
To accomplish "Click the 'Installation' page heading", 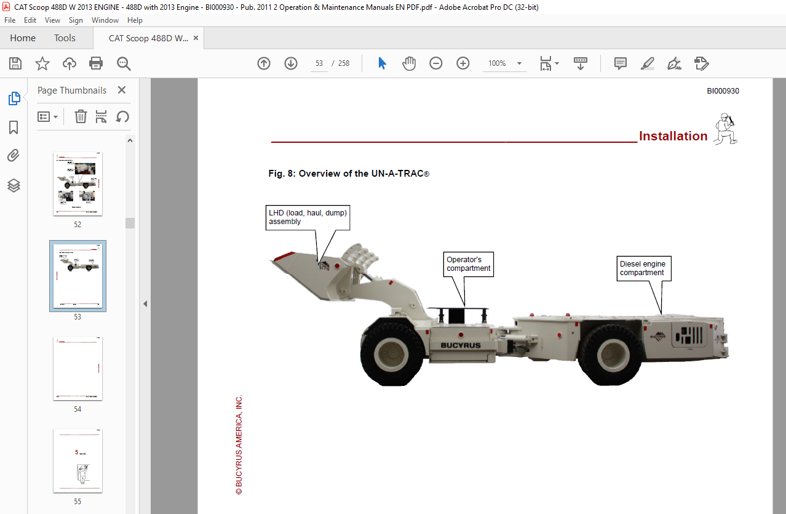I will pyautogui.click(x=673, y=136).
